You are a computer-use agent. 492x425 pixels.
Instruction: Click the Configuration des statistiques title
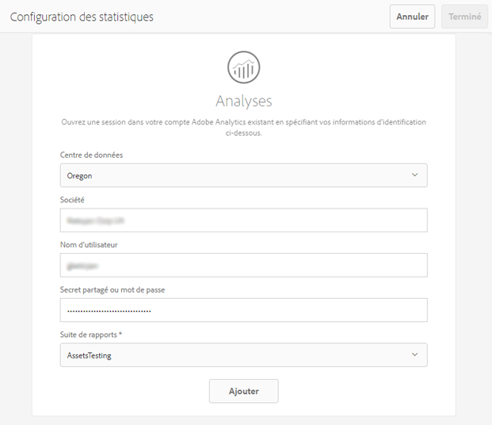[82, 17]
